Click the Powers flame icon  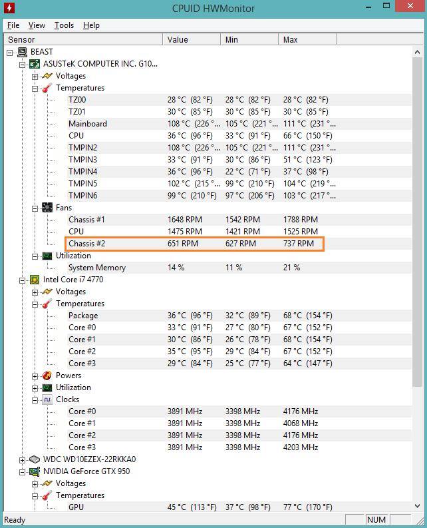tap(47, 376)
